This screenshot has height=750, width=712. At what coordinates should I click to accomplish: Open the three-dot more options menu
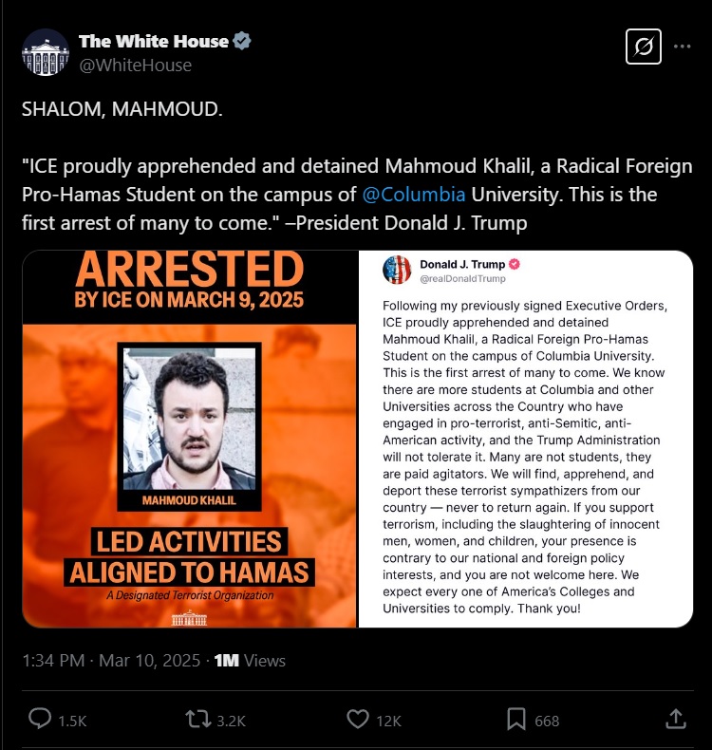[682, 47]
